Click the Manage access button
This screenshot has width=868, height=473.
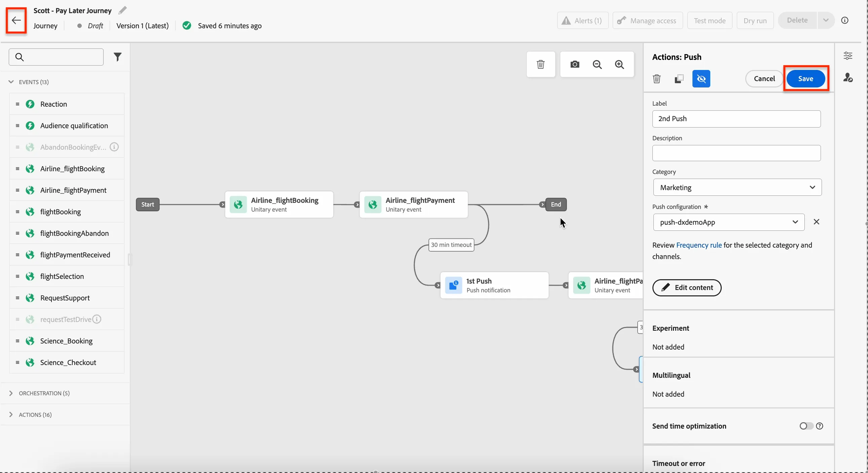pos(648,21)
